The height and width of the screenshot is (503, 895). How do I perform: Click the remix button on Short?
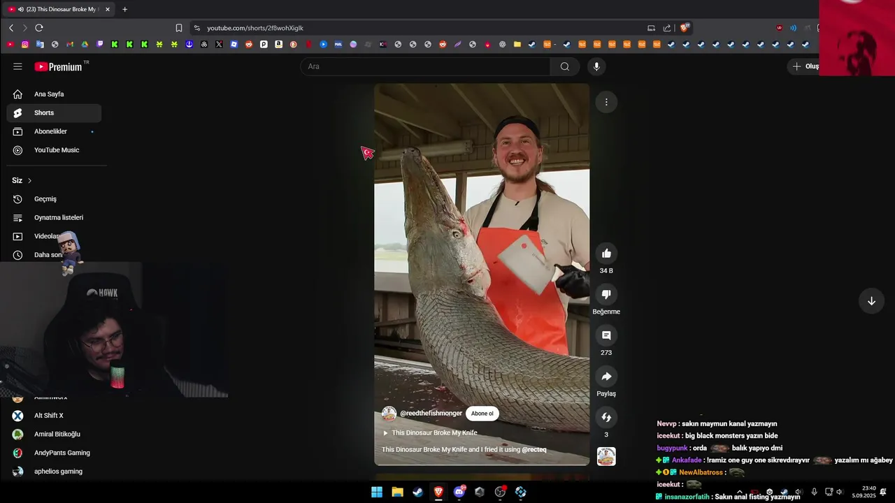click(606, 417)
